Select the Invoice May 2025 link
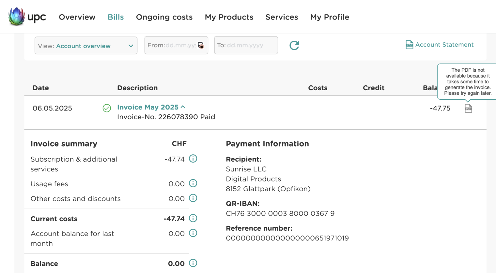 coord(148,107)
